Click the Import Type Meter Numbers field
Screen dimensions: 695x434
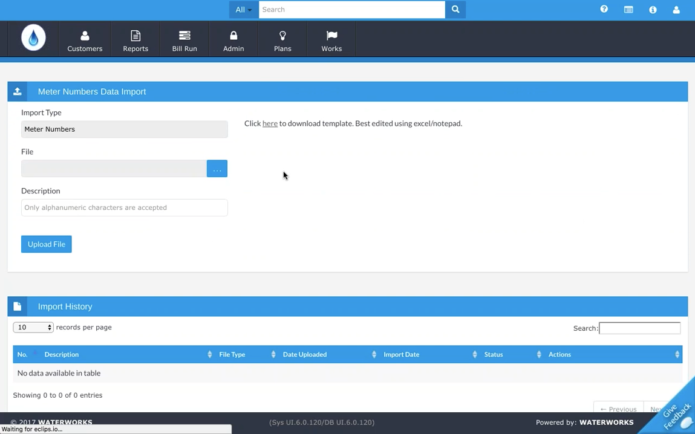(125, 129)
